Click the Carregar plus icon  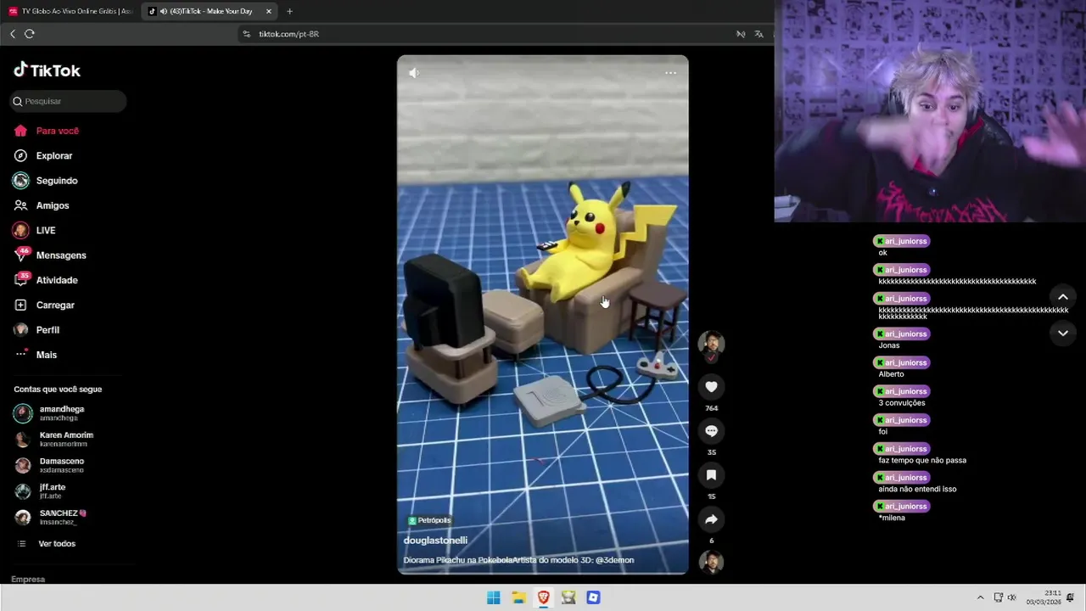[x=20, y=305]
